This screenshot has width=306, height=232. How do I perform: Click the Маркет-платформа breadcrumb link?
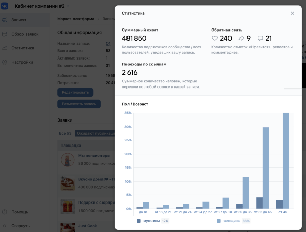[75, 19]
